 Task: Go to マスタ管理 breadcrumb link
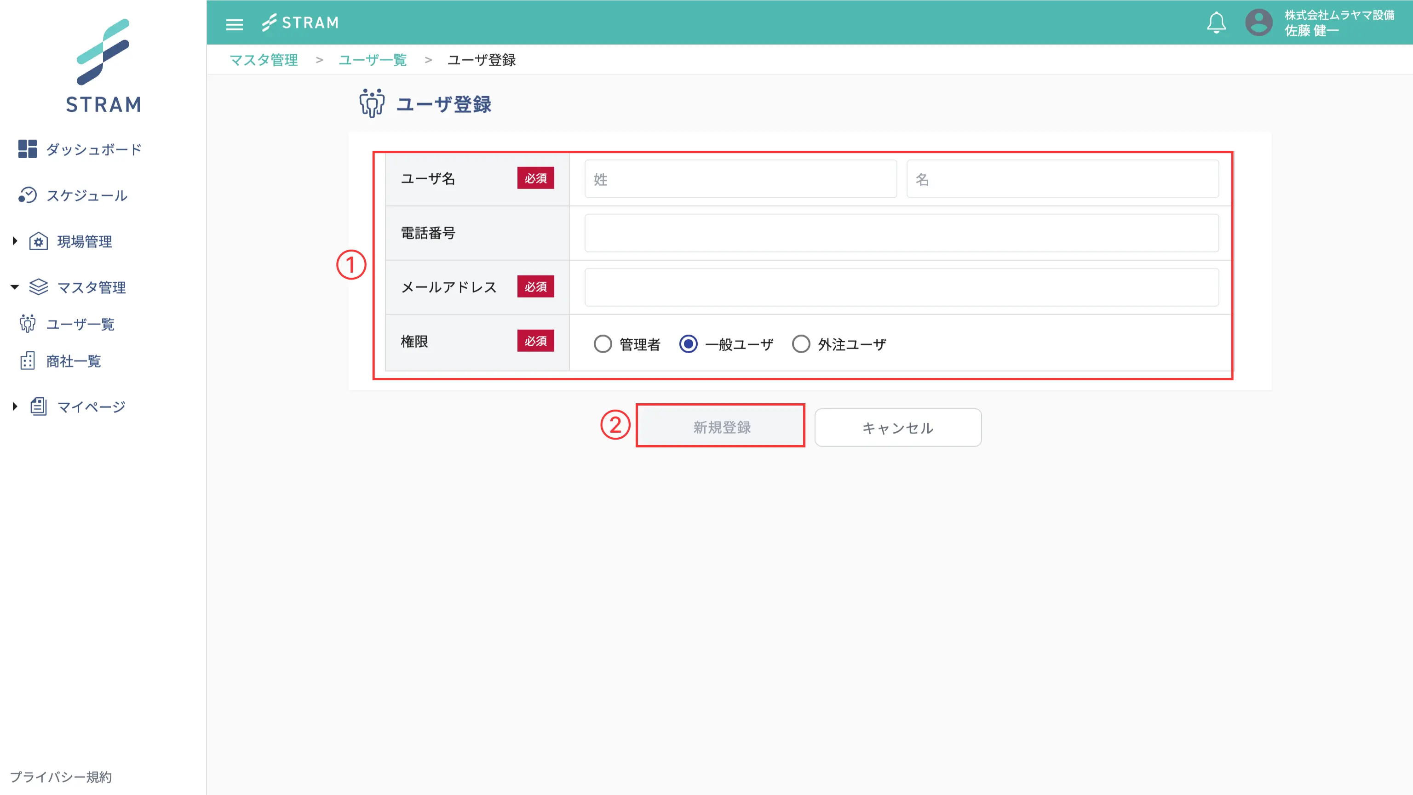(x=263, y=60)
